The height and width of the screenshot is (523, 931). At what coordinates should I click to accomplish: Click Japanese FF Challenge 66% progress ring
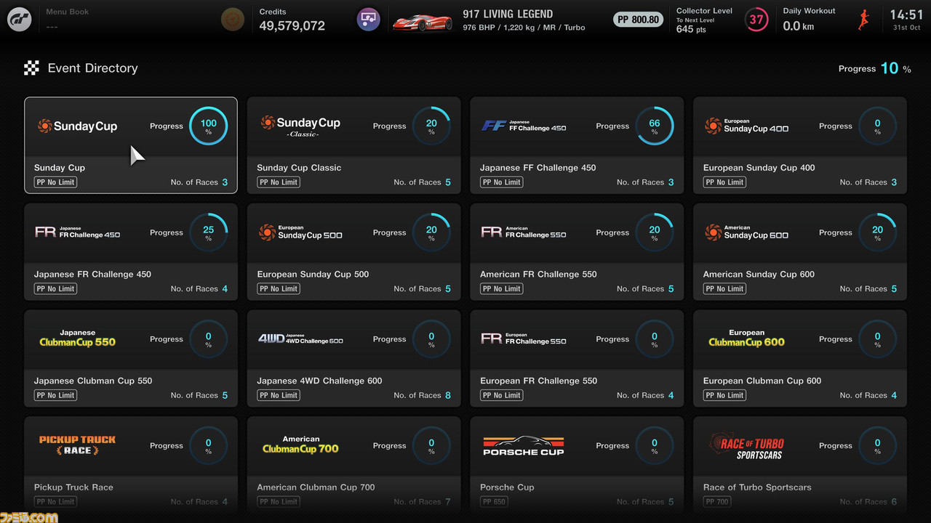655,126
